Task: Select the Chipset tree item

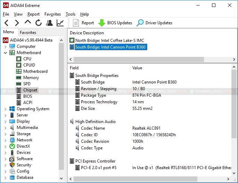Action: tap(30, 90)
